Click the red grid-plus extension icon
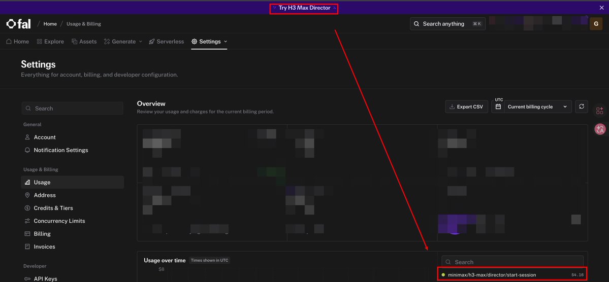Screen dimensions: 609x282 (x=600, y=111)
